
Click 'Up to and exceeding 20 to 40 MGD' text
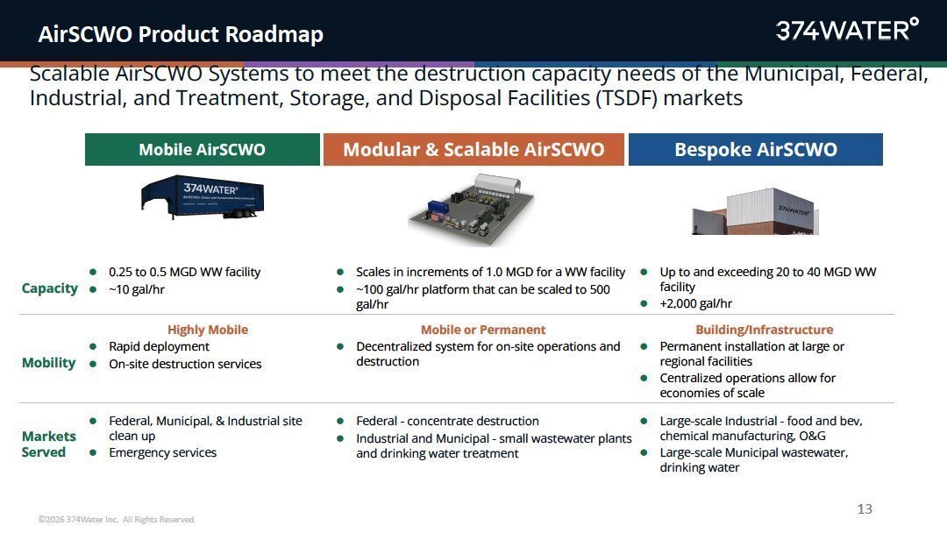(x=767, y=279)
